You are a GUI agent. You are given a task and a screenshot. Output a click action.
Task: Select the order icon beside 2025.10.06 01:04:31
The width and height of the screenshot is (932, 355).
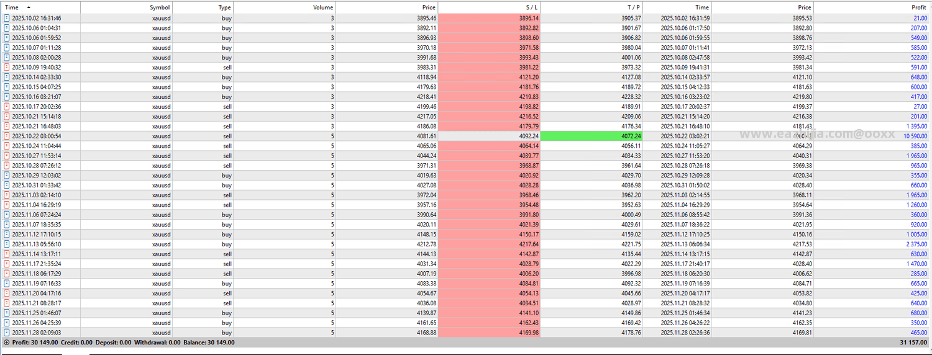click(x=7, y=28)
